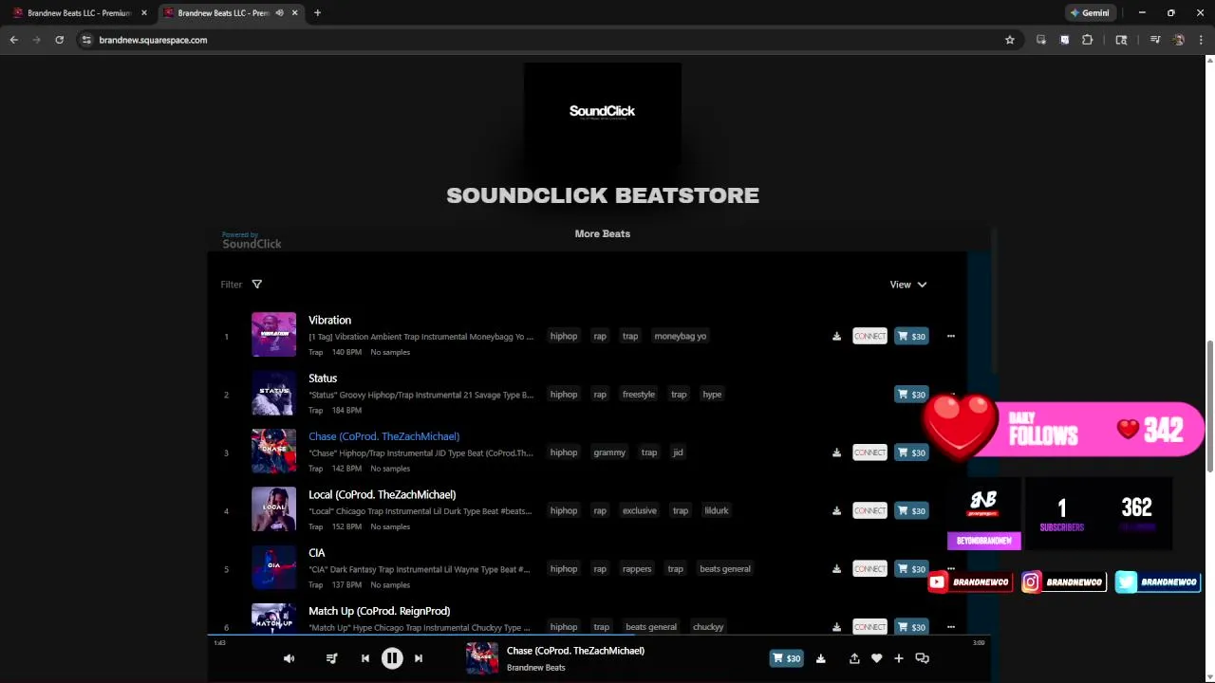Play Status via its cover thumbnail
1215x683 pixels.
pyautogui.click(x=273, y=393)
